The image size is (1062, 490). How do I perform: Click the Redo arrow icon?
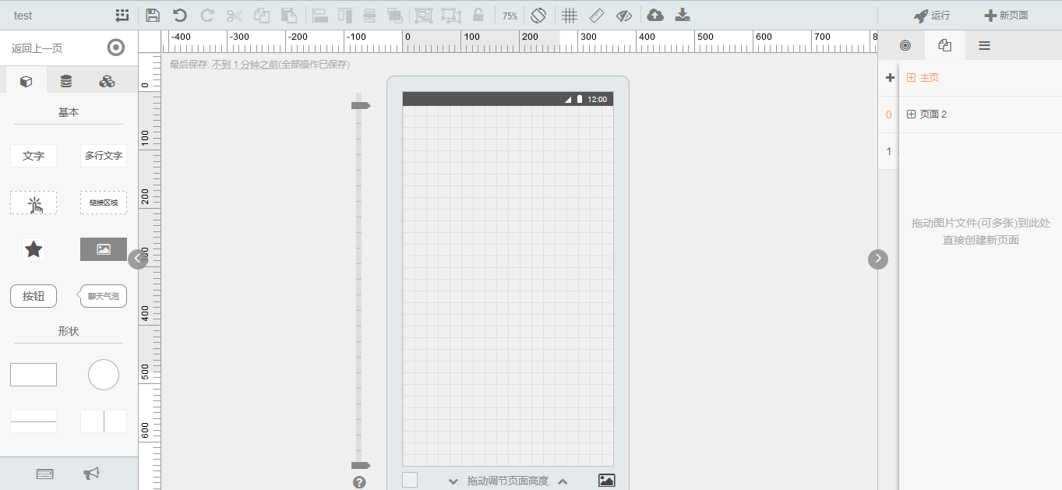click(x=207, y=16)
